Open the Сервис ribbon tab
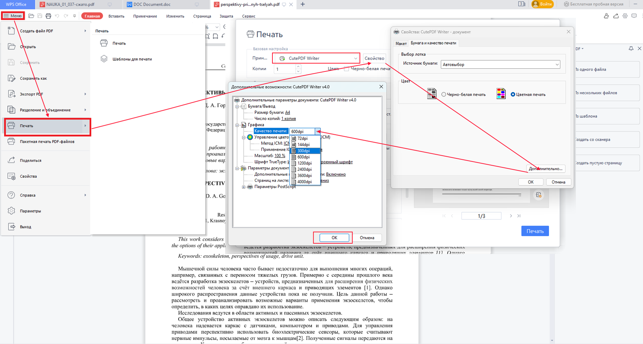Viewport: 643px width, 344px height. click(249, 16)
